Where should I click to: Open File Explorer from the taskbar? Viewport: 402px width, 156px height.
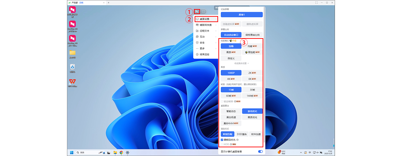[115, 152]
